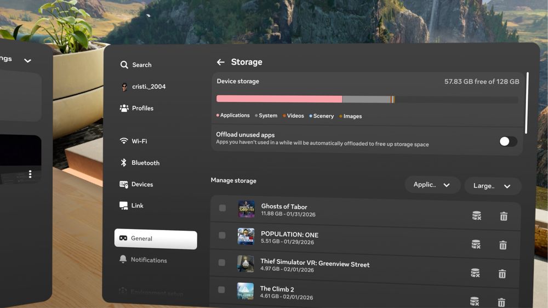Click the Images legend label
This screenshot has width=548, height=308.
tap(352, 116)
